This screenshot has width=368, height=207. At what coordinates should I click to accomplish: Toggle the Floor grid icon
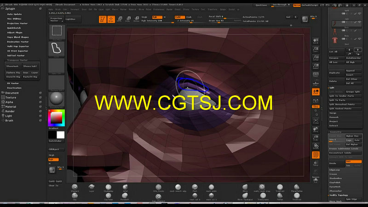click(316, 83)
